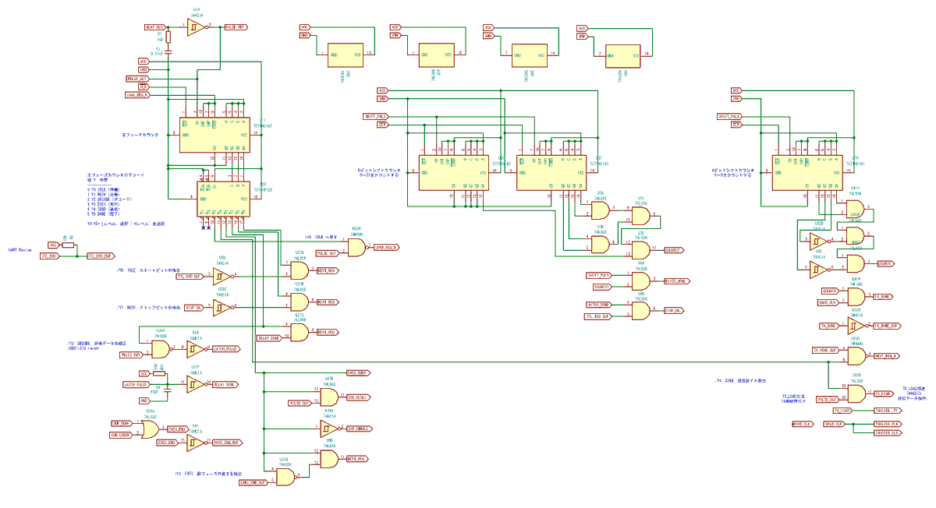Click NAND gate U25A outputting LOAD_REG_N
The width and height of the screenshot is (936, 508).
[357, 248]
